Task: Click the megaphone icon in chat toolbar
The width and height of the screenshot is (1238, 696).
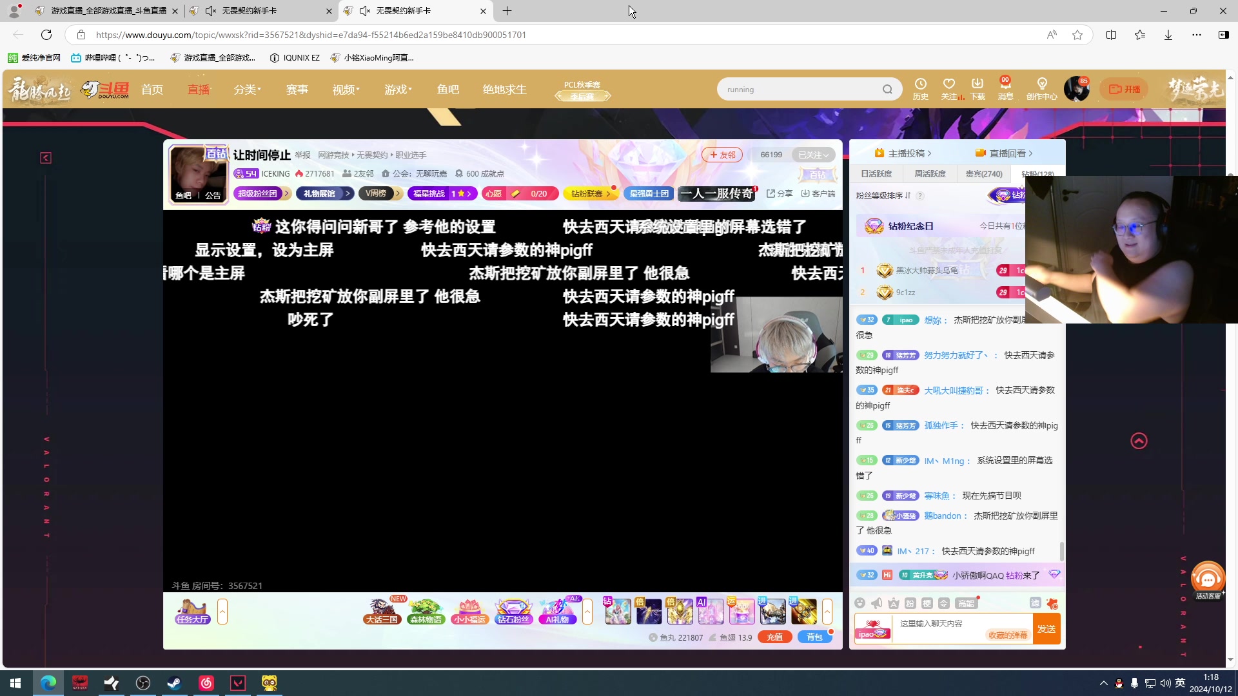Action: tap(876, 603)
